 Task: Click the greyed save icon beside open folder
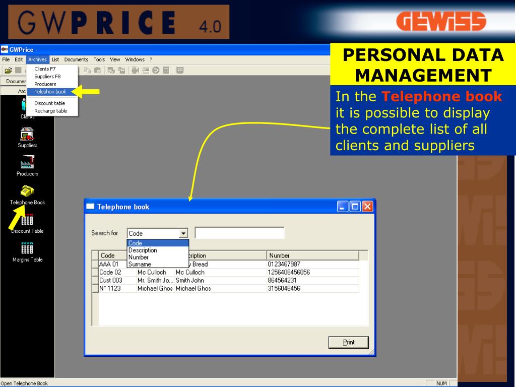(x=19, y=71)
